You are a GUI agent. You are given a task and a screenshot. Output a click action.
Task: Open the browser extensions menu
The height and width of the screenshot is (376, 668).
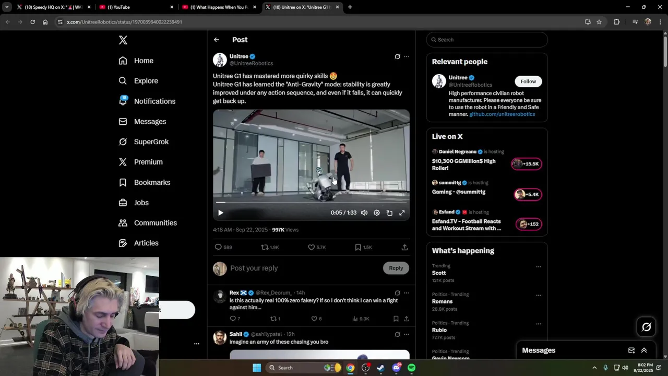616,22
